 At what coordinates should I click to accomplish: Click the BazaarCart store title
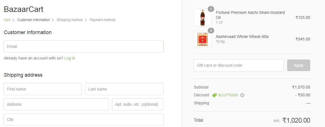[x=23, y=9]
